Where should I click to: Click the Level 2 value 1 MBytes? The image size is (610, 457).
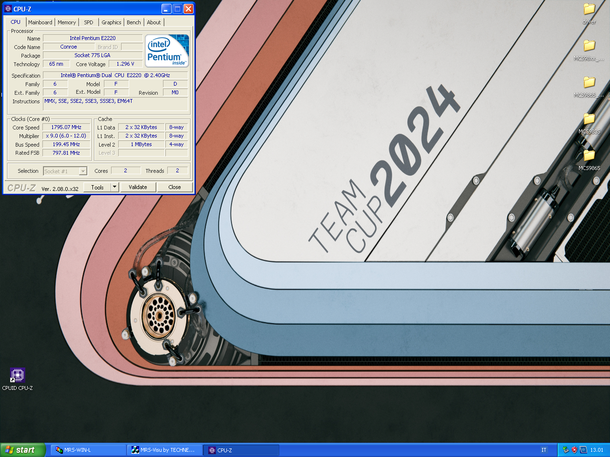pos(141,144)
